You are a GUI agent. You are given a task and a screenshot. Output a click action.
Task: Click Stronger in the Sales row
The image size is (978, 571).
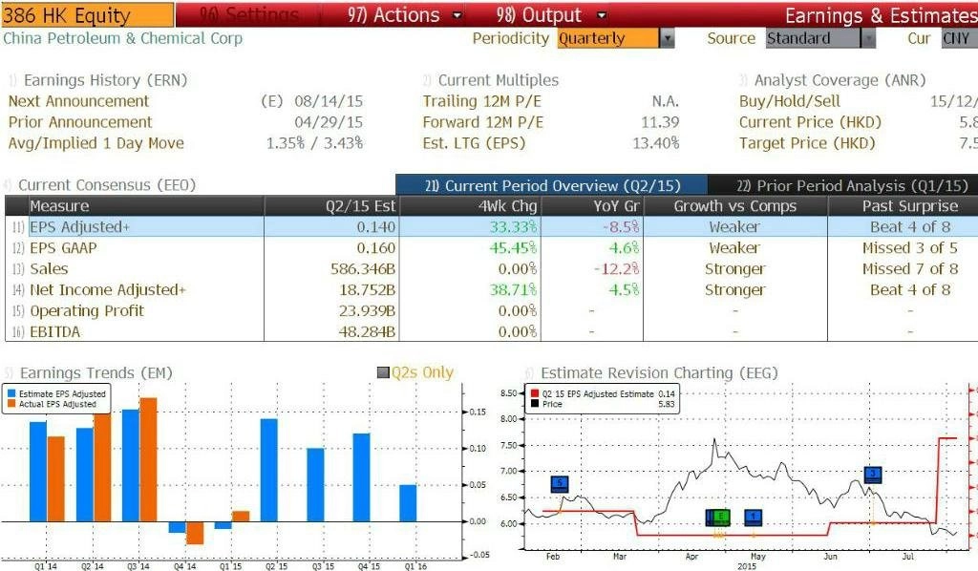(x=734, y=268)
